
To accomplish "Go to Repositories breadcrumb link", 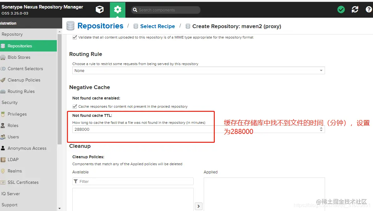I will (100, 26).
